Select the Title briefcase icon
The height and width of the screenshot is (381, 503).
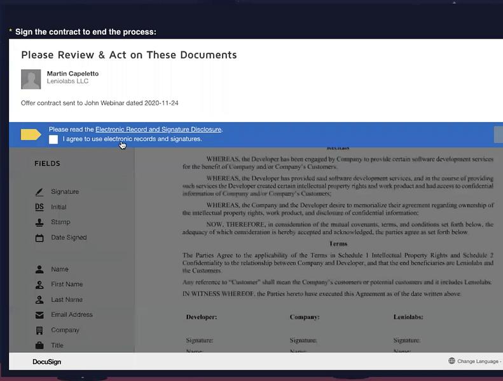click(x=39, y=345)
